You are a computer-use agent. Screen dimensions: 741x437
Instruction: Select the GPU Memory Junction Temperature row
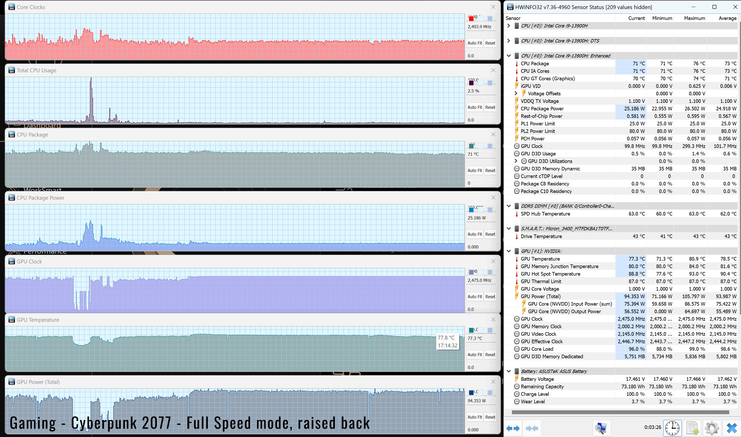point(621,266)
